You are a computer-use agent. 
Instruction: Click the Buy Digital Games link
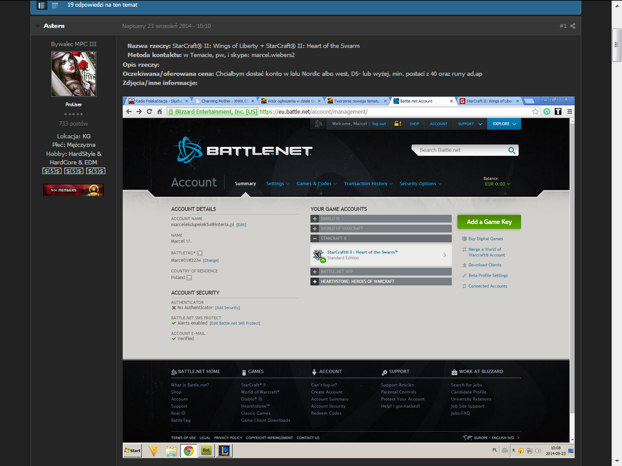pos(485,239)
